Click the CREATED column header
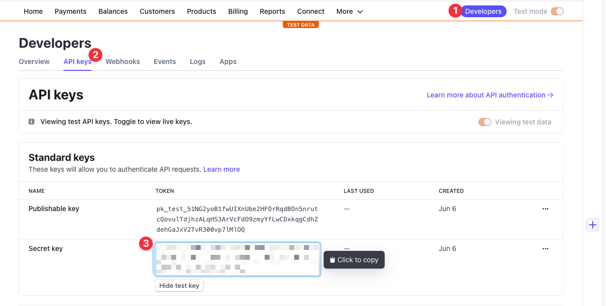Viewport: 606px width, 306px height. pos(451,191)
